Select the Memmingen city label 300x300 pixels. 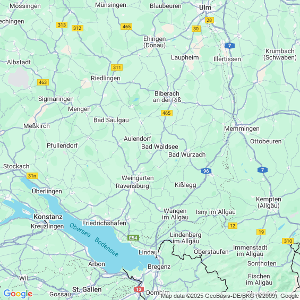[242, 129]
